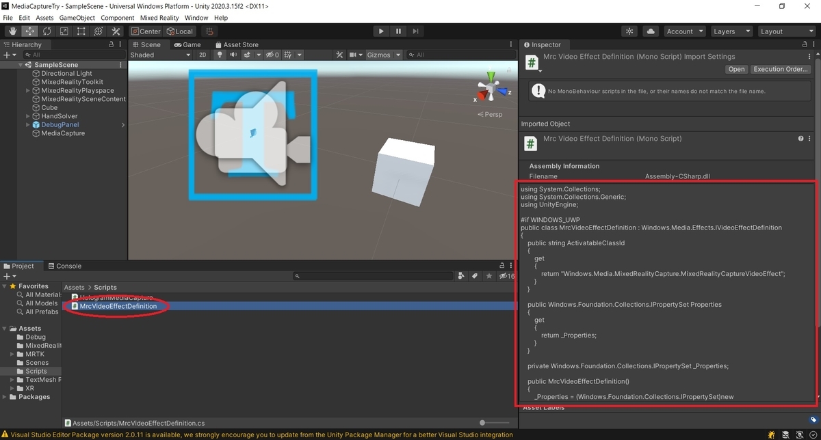
Task: Open the Layout dropdown
Action: (x=785, y=31)
